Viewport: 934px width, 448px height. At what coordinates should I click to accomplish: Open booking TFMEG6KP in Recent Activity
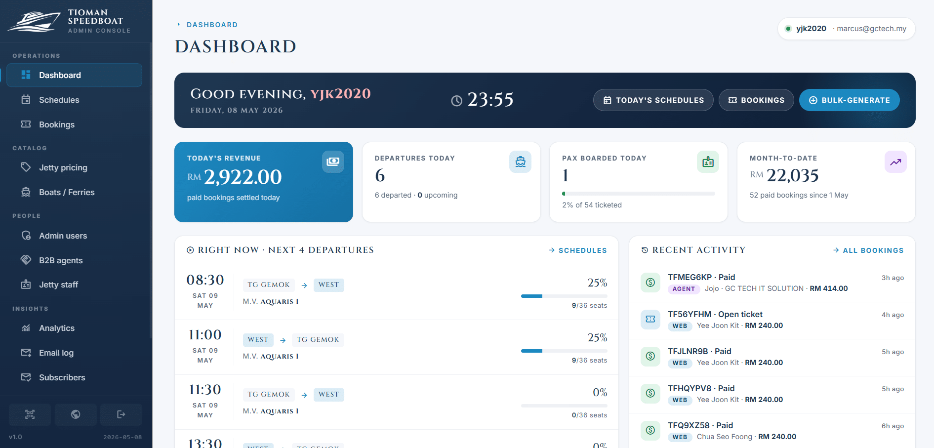772,283
